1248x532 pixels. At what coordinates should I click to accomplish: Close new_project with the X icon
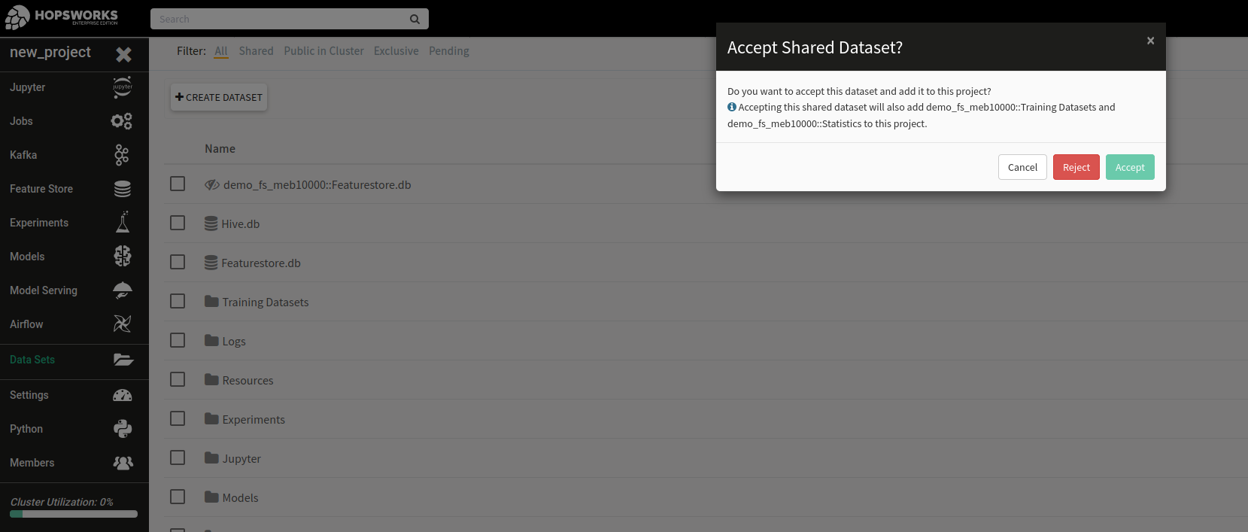pyautogui.click(x=124, y=54)
